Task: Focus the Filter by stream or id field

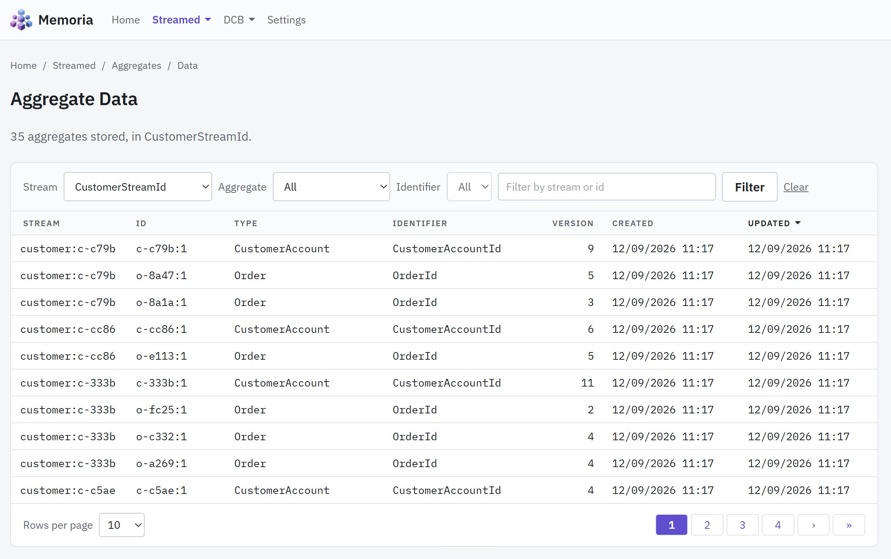Action: pyautogui.click(x=607, y=187)
